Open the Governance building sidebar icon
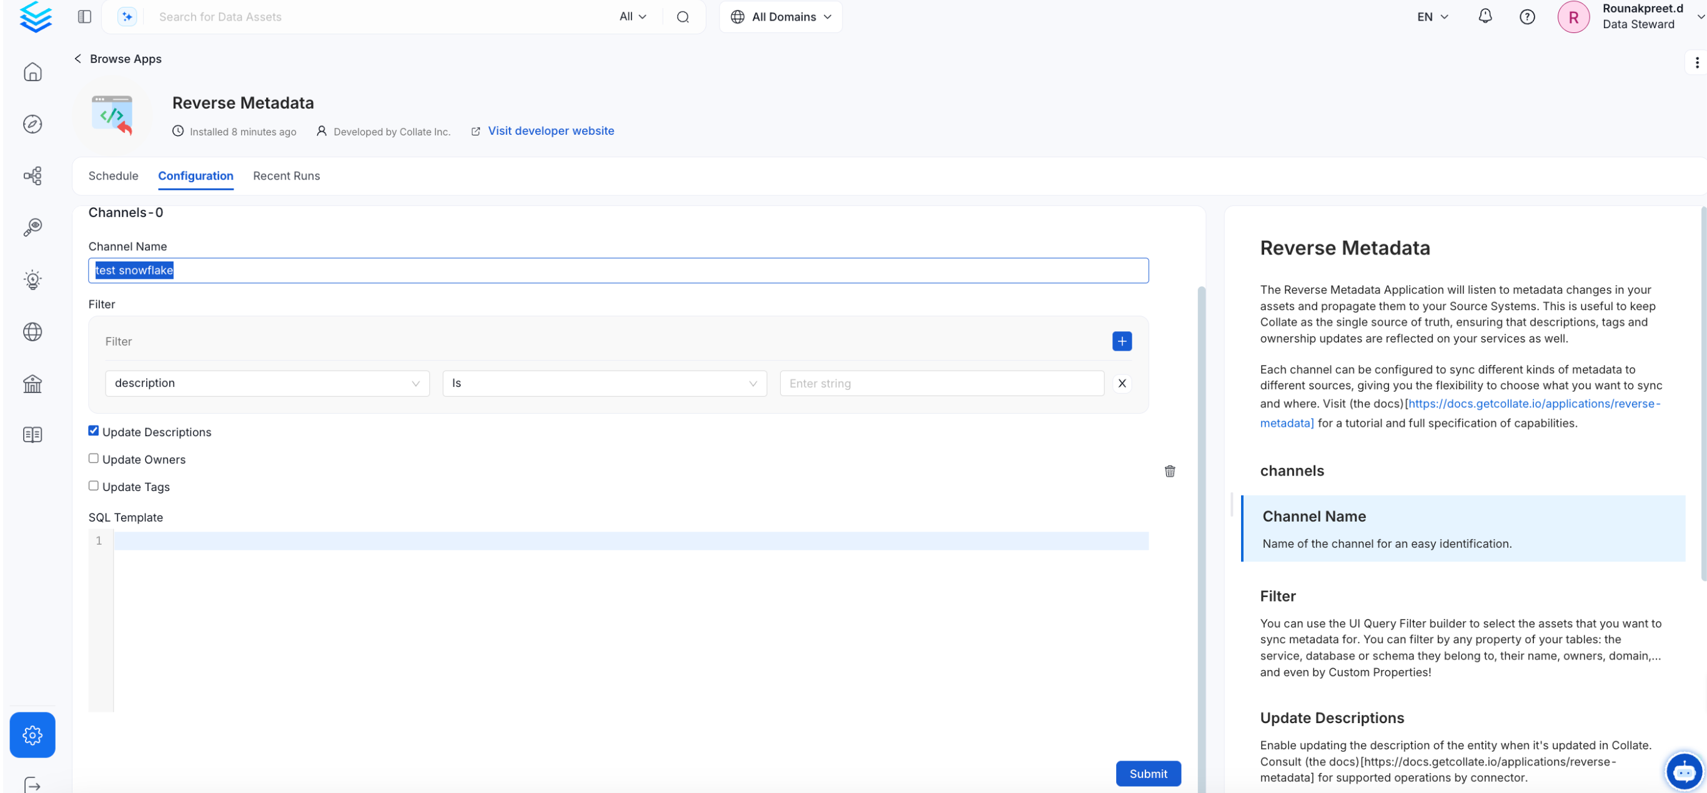The image size is (1707, 793). tap(32, 383)
